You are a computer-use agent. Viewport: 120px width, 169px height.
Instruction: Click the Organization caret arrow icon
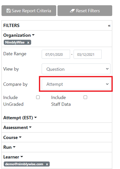pyautogui.click(x=33, y=35)
